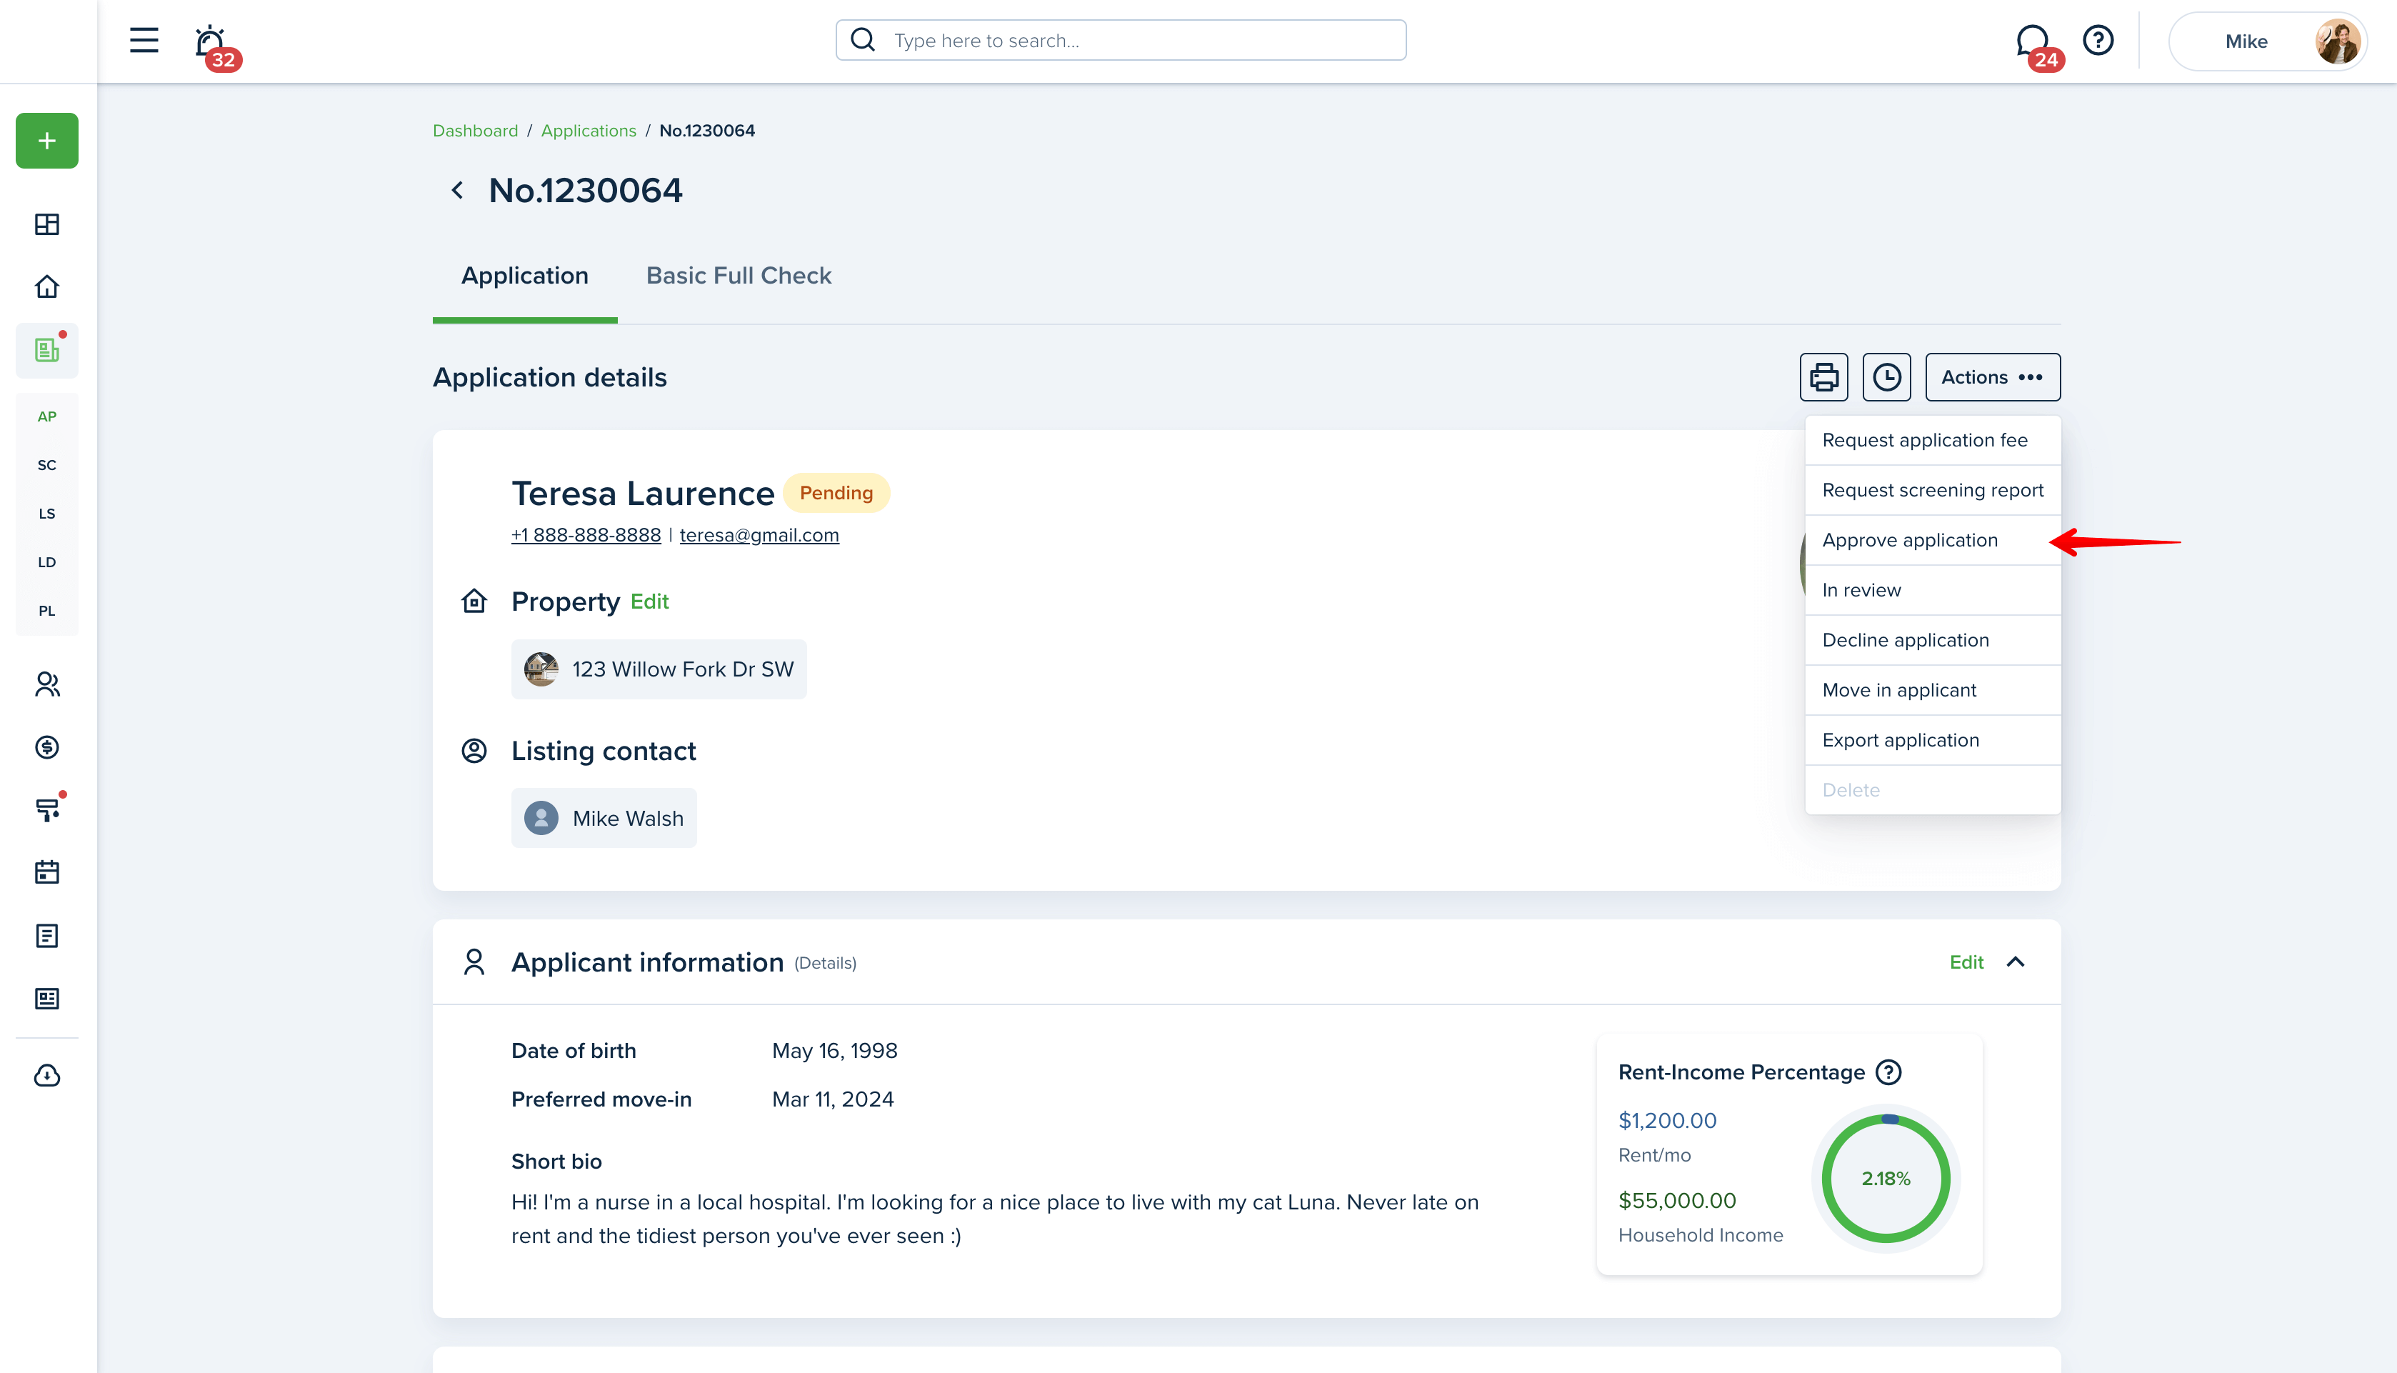Edit the Property
This screenshot has height=1373, width=2397.
click(x=649, y=601)
